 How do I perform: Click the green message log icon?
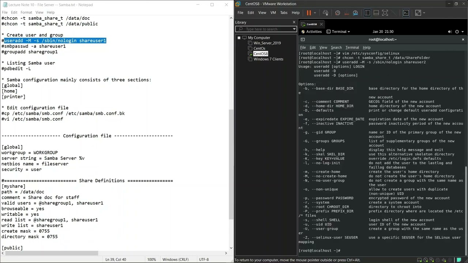coord(459,260)
